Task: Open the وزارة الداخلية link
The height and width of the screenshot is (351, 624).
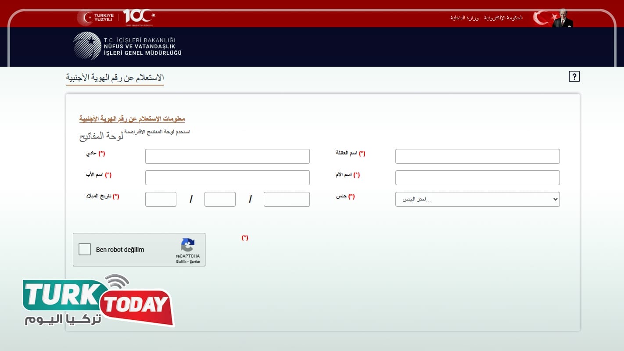Action: (464, 18)
